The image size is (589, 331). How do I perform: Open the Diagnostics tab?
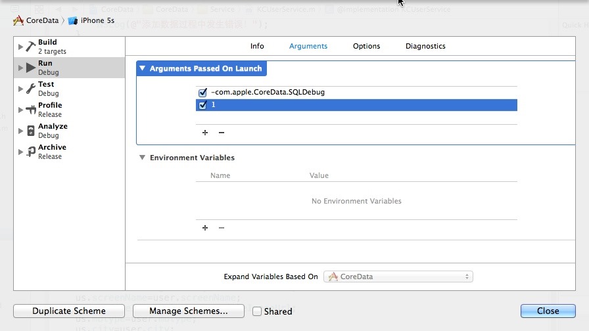425,46
